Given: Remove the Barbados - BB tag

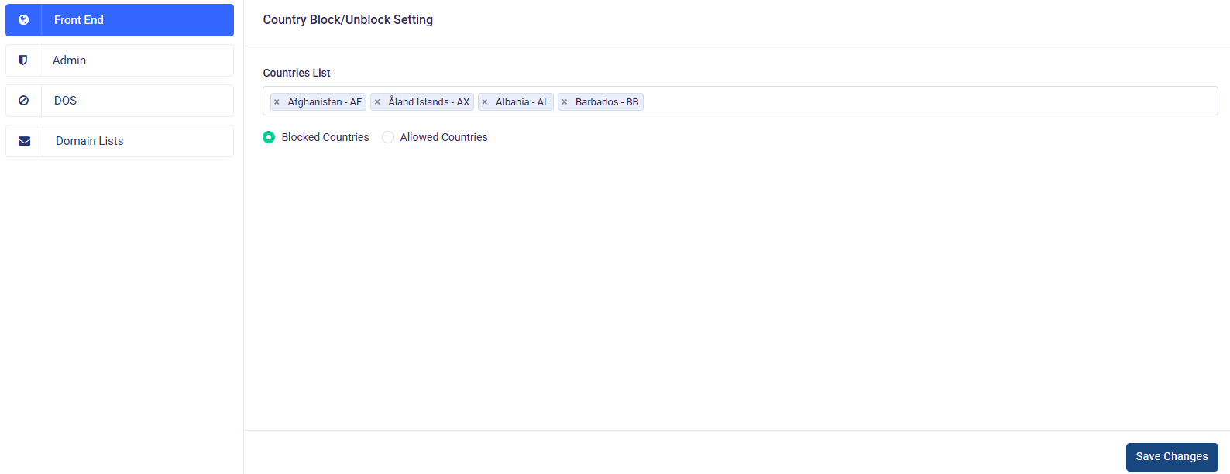Looking at the screenshot, I should (x=565, y=102).
